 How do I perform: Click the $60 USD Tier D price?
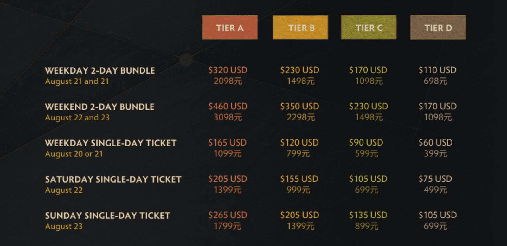click(435, 143)
